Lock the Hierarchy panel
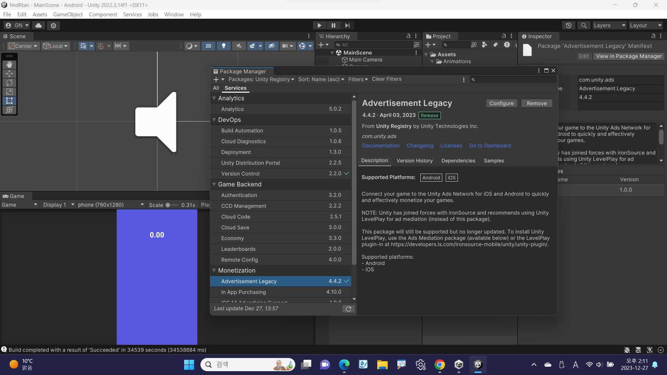This screenshot has width=667, height=375. [x=409, y=36]
